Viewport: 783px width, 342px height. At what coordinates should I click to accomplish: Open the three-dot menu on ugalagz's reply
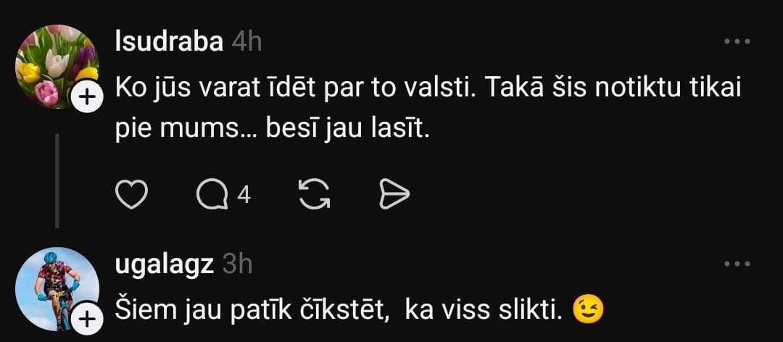[x=737, y=264]
